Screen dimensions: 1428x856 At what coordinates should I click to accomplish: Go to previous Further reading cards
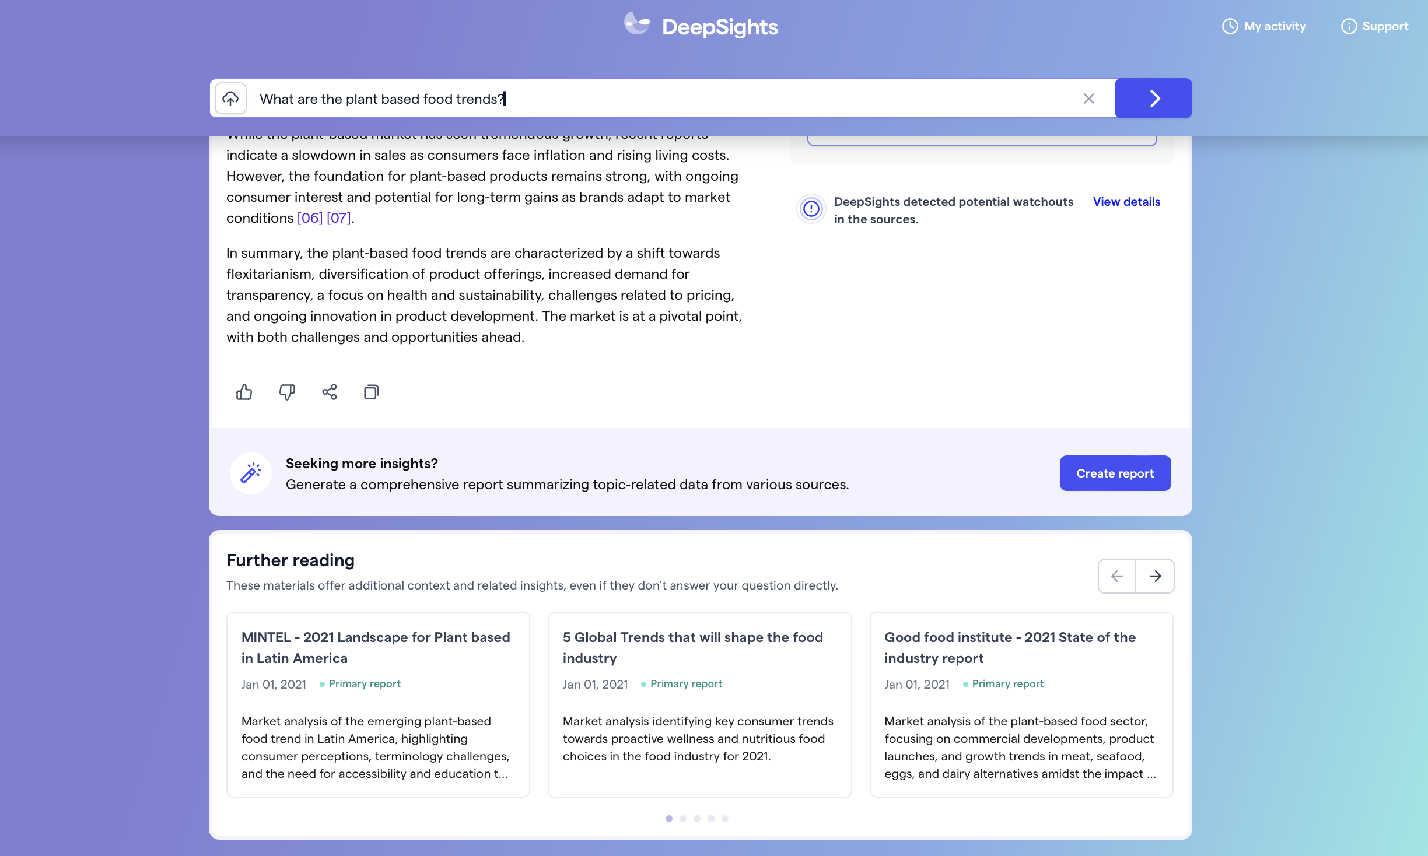(1116, 576)
